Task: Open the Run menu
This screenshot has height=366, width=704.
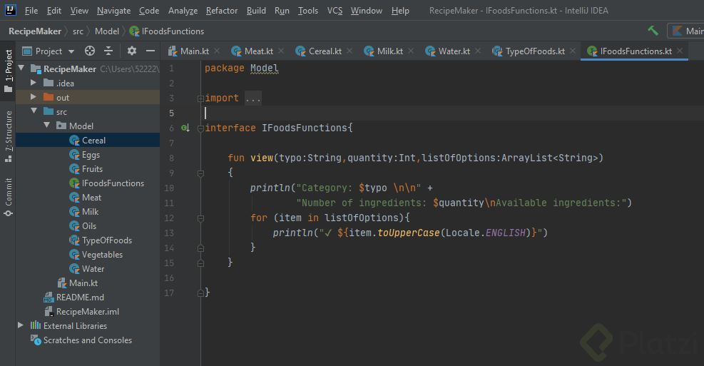Action: (282, 10)
